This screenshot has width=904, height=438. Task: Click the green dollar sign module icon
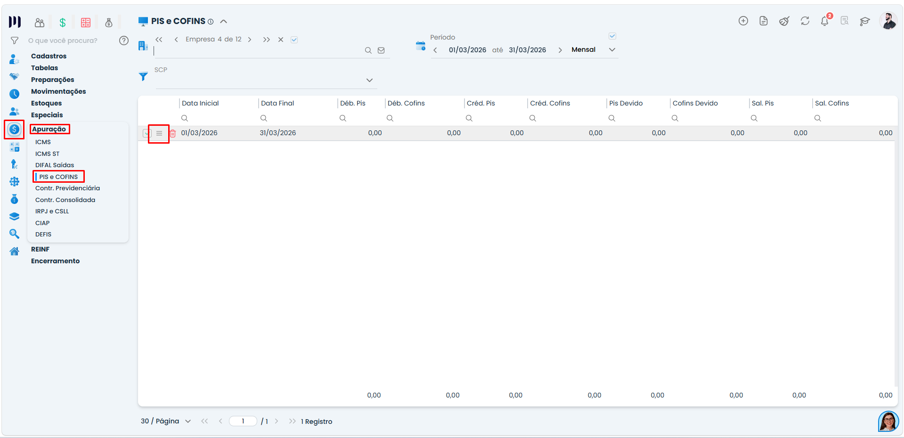[x=63, y=22]
